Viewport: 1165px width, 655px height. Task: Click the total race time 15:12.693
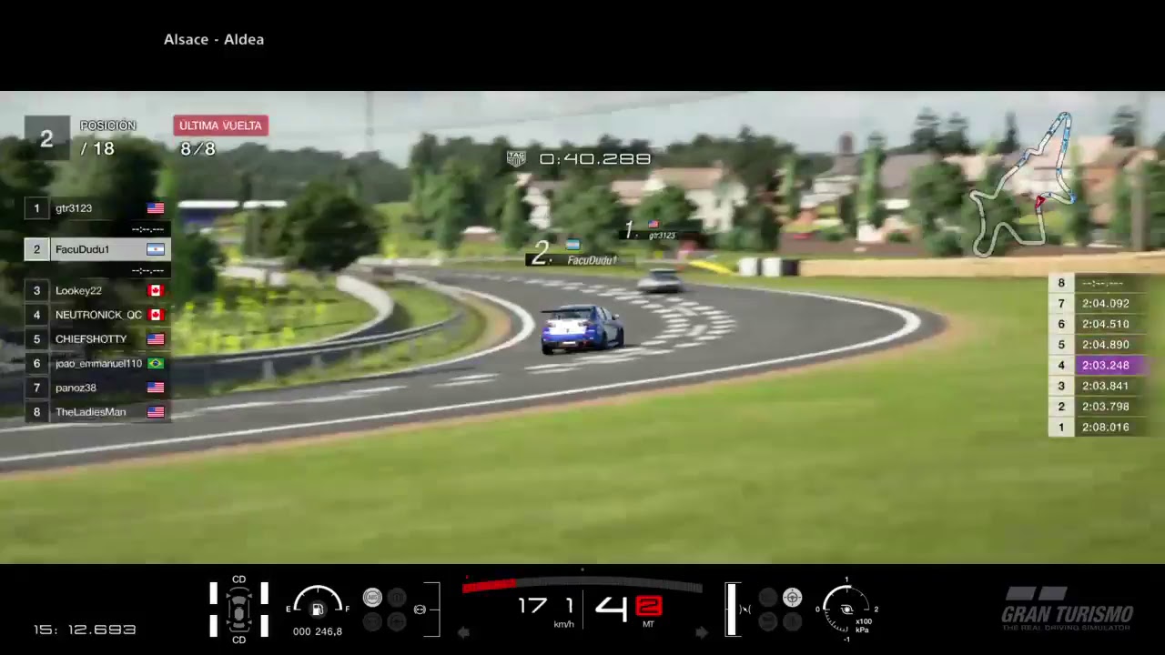click(x=85, y=630)
